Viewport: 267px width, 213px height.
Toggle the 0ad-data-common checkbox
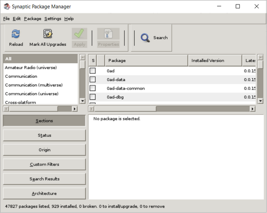coord(93,88)
